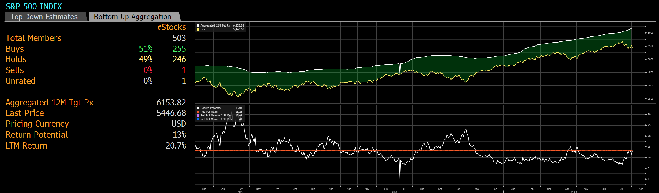Select the Holds row label
Image resolution: width=659 pixels, height=193 pixels.
(x=16, y=59)
